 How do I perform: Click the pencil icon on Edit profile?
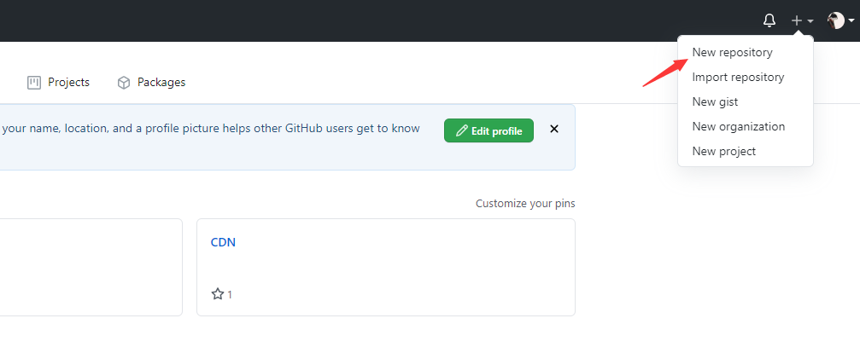coord(462,130)
